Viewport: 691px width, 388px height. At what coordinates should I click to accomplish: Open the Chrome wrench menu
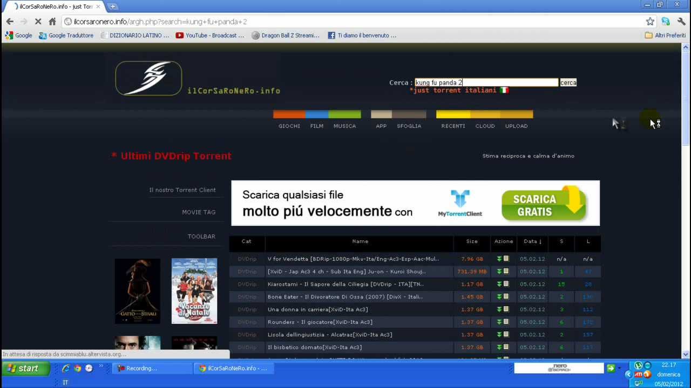click(681, 22)
